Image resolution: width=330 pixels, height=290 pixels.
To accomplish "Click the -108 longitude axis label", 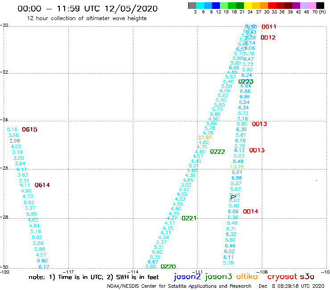I will 262,272.
